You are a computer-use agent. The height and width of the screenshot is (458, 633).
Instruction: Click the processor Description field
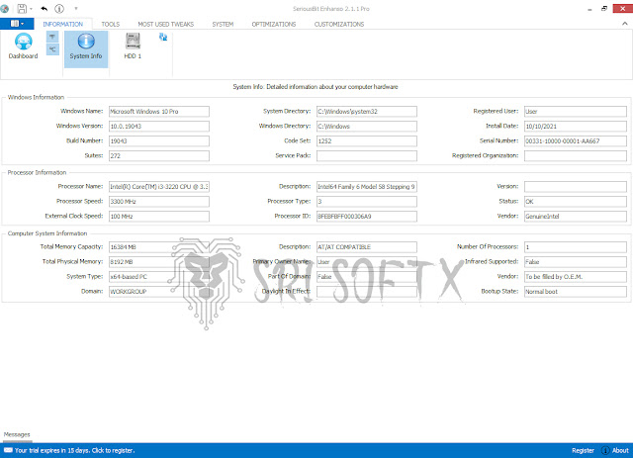(x=367, y=187)
